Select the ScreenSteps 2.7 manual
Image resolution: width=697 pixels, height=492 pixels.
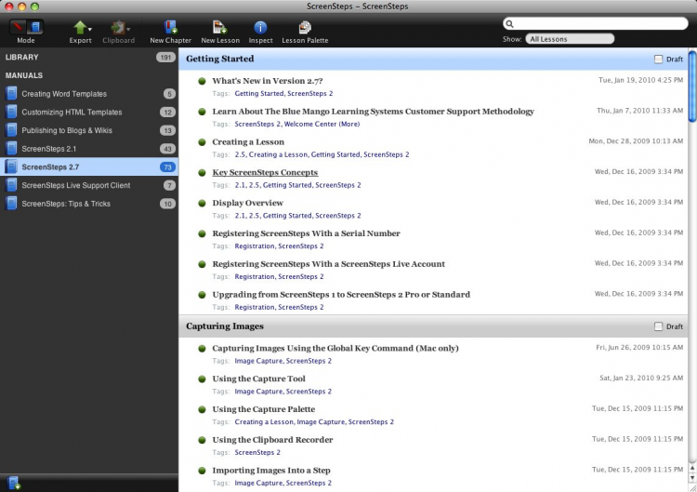89,166
